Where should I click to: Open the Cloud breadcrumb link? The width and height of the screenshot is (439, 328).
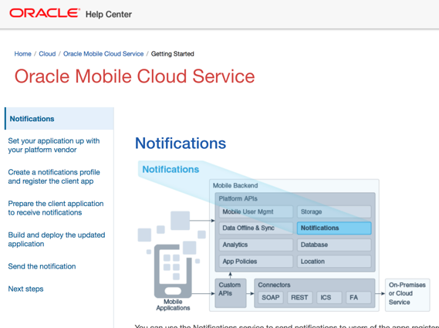coord(47,54)
